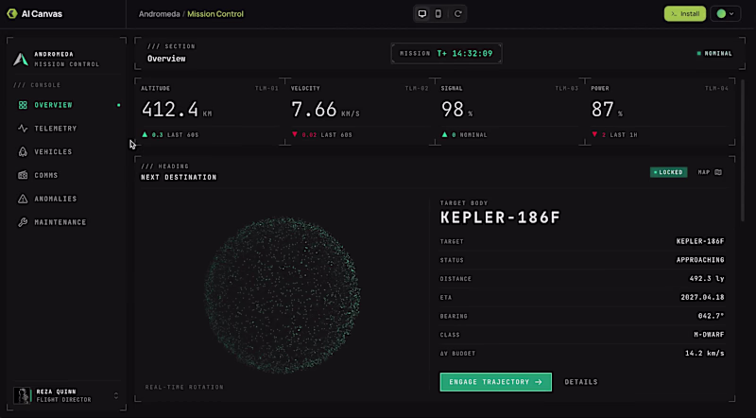
Task: Open the Maintenance wrench icon
Action: 23,222
